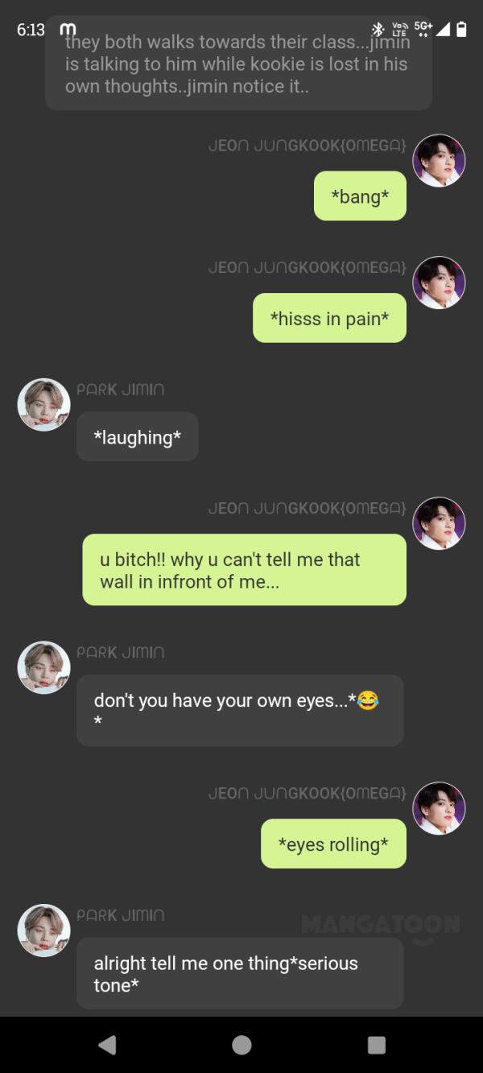Open Jungkook's avatar beside *eyes rolling*
Viewport: 483px width, 1073px height.
click(439, 808)
